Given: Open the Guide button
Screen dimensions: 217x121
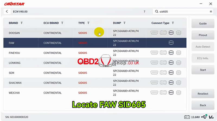Looking at the screenshot, I should (x=203, y=23).
